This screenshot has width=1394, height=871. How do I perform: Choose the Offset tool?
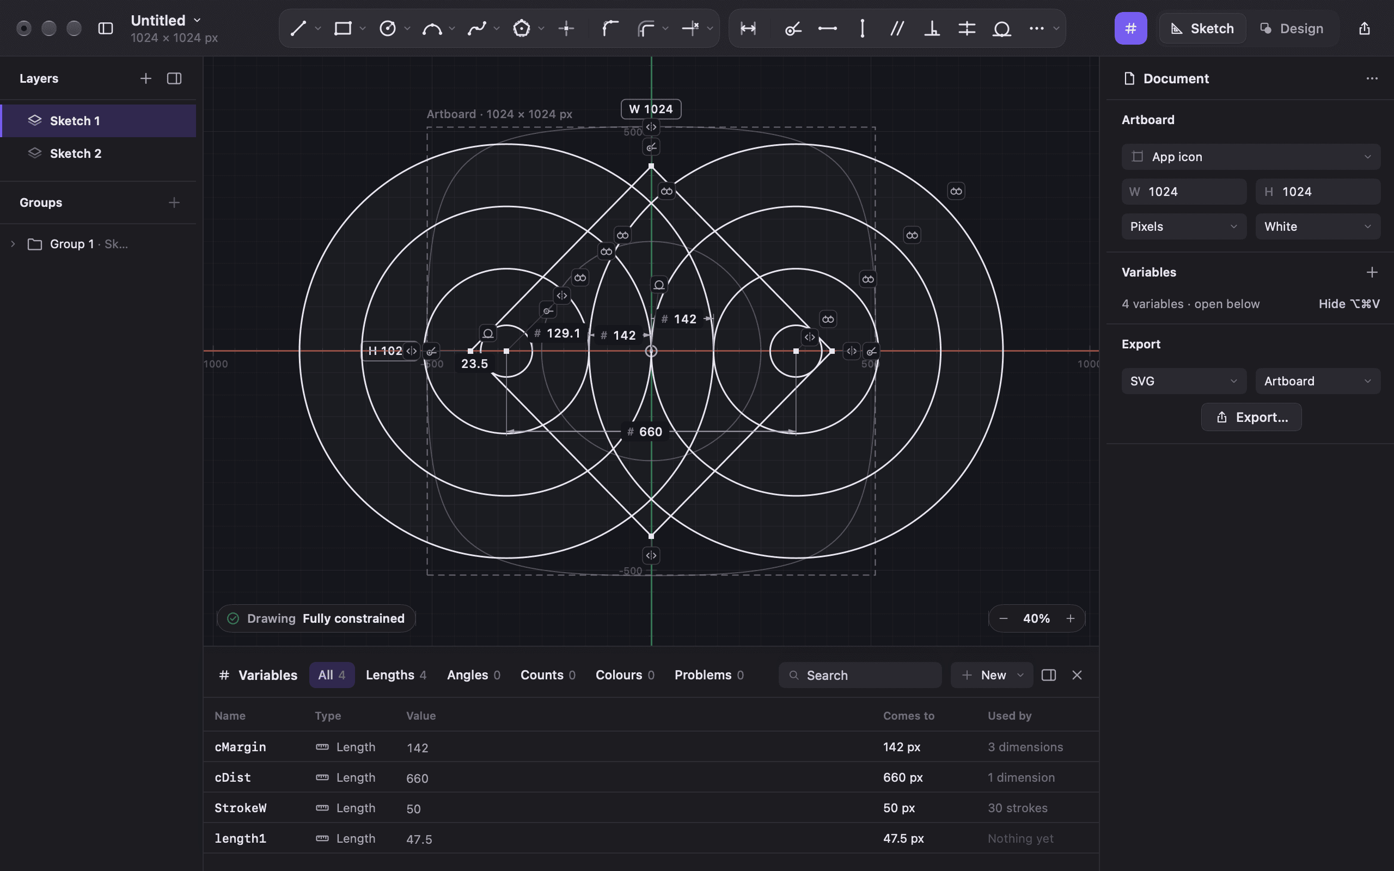pyautogui.click(x=646, y=28)
